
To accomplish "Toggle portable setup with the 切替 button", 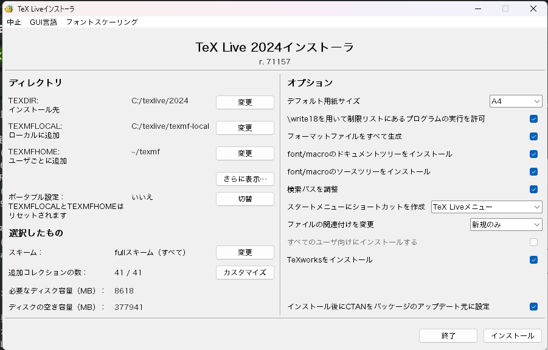I will pos(245,199).
